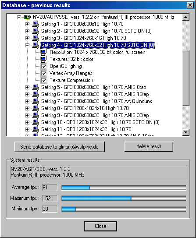Select Setting 6 ANIS 16tap entry
This screenshot has height=238, width=196.
(95, 94)
